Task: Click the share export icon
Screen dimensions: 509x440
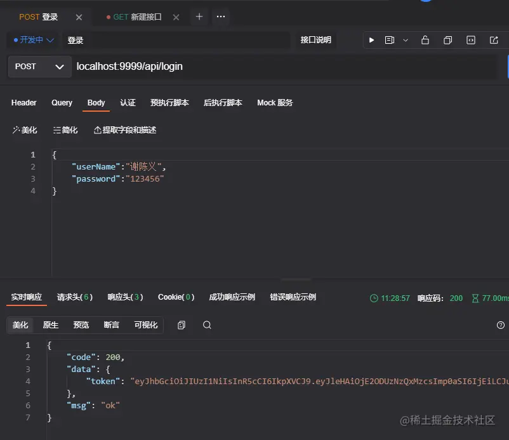Action: coord(494,40)
